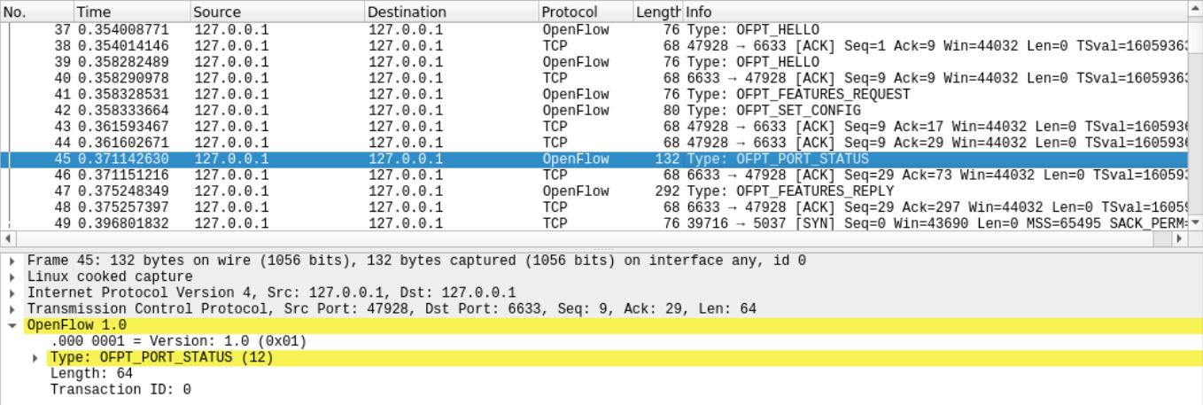Click the Info column header
1203x405 pixels.
point(930,12)
